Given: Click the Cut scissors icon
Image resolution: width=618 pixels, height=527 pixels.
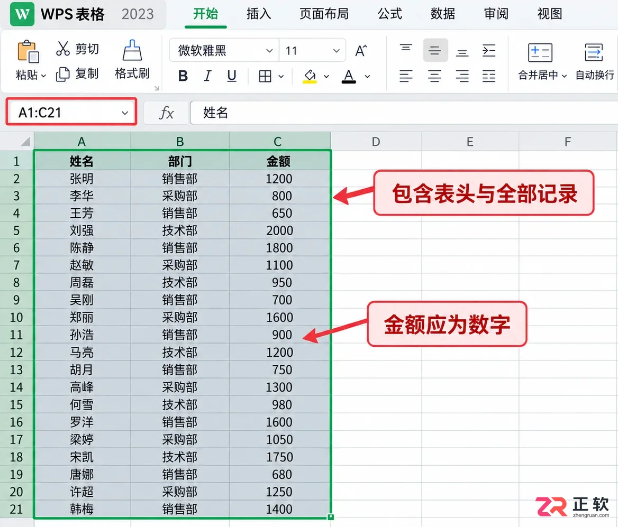Looking at the screenshot, I should [63, 49].
